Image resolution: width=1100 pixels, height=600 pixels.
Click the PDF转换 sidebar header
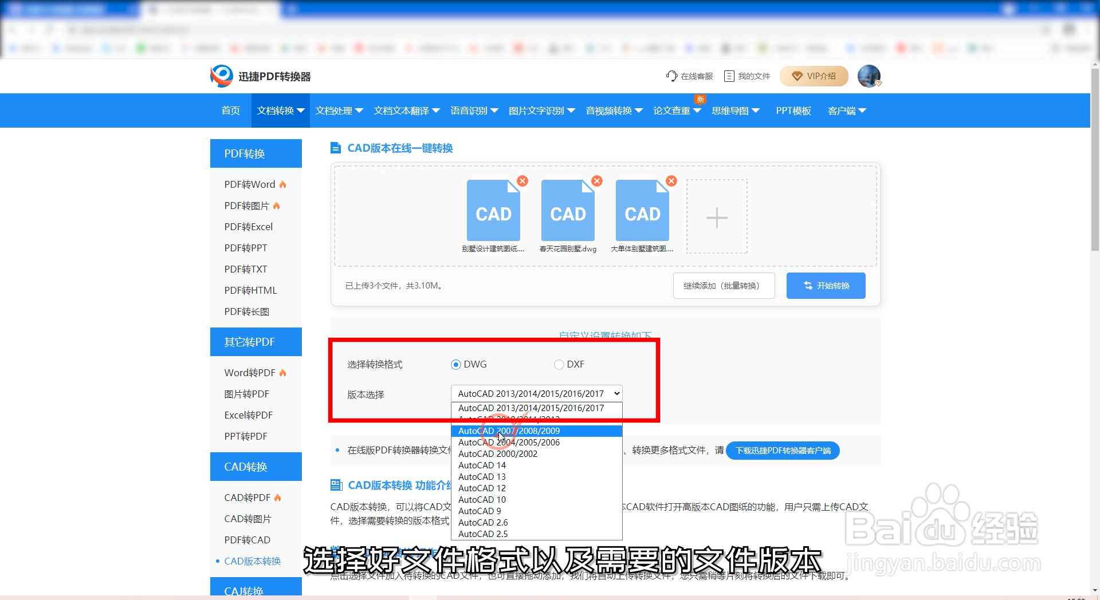click(256, 153)
